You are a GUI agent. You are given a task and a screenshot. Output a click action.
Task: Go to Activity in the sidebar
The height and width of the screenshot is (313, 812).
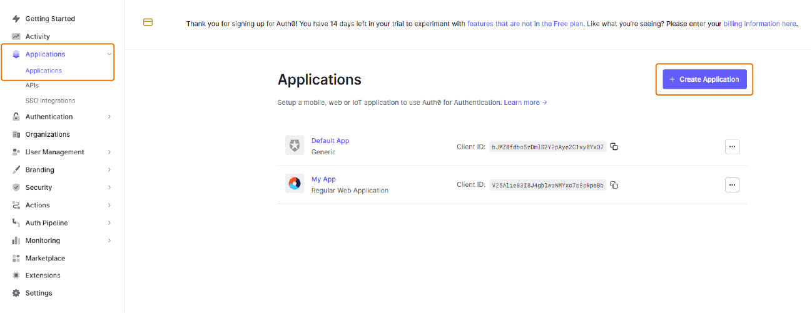click(x=38, y=36)
